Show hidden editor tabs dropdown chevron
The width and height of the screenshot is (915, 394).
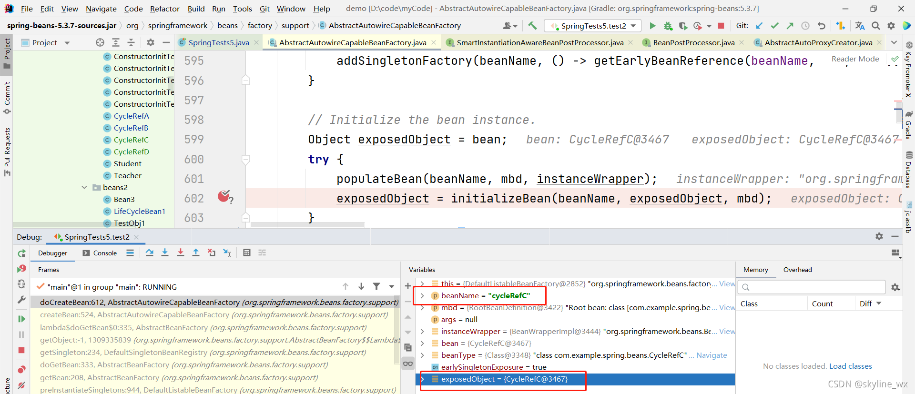(894, 42)
